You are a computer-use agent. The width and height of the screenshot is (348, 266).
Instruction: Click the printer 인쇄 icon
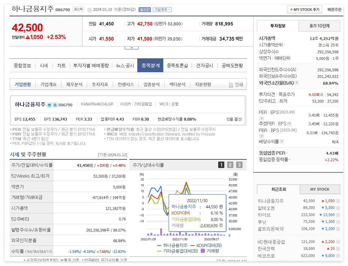(x=231, y=85)
